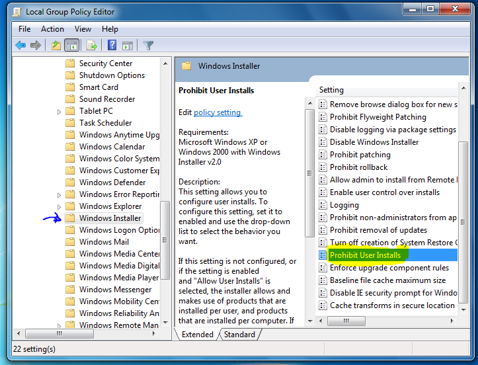Open the File menu
The image size is (478, 365).
point(24,29)
